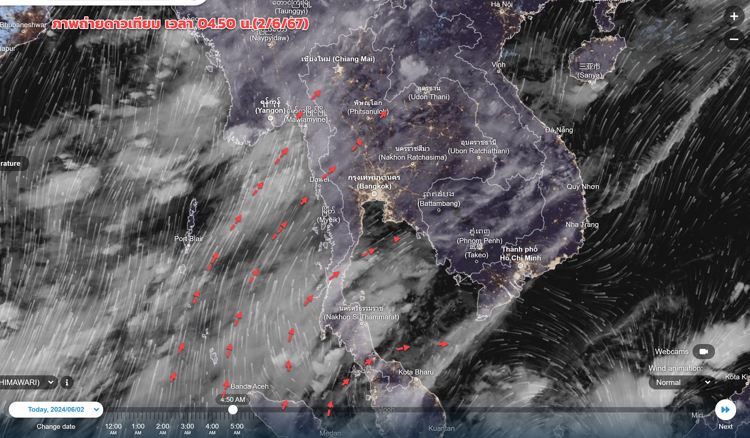Screen dimensions: 750x438
Task: Zoom in with the plus button
Action: (734, 16)
